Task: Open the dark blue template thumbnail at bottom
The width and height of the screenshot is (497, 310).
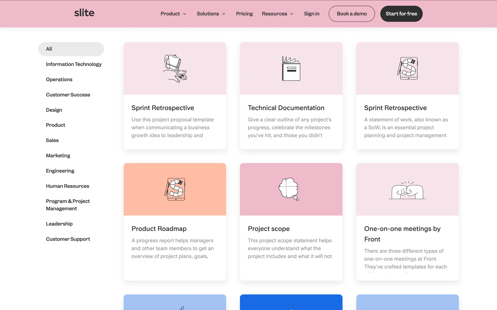Action: [291, 302]
